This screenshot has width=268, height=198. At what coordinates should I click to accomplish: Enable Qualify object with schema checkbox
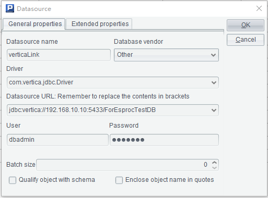[13, 180]
